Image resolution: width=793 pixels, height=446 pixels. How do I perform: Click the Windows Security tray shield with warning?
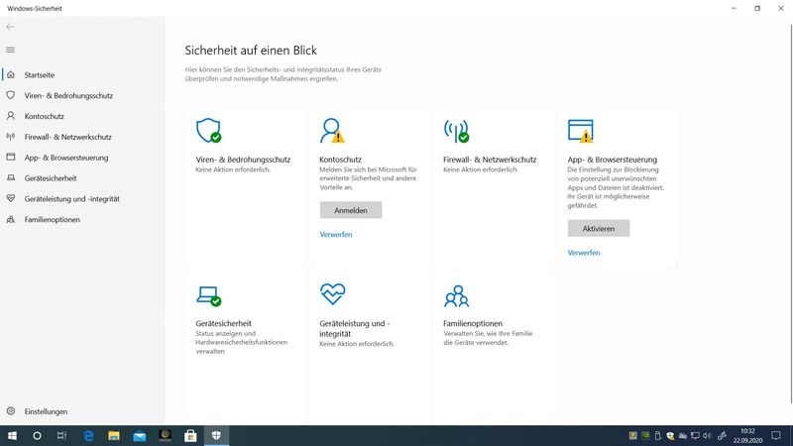670,435
